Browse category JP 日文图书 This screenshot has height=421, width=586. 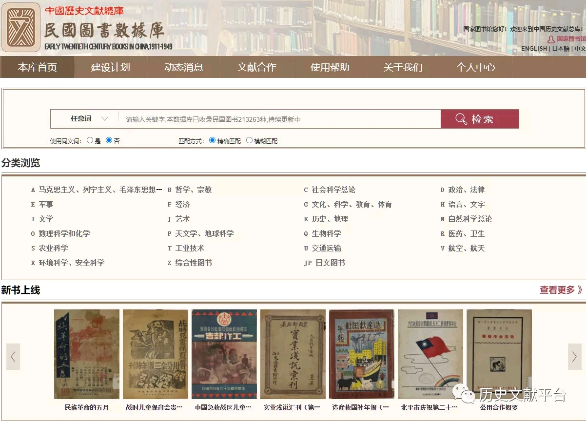[324, 263]
